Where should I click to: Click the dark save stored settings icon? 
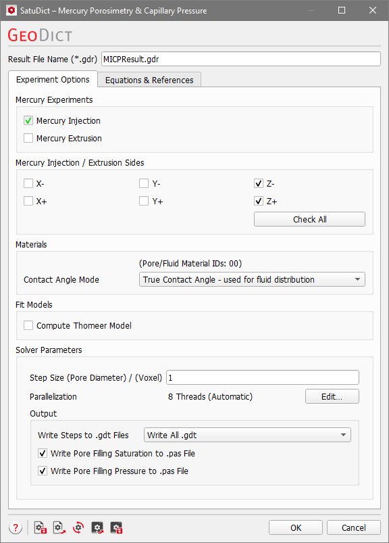tap(117, 527)
